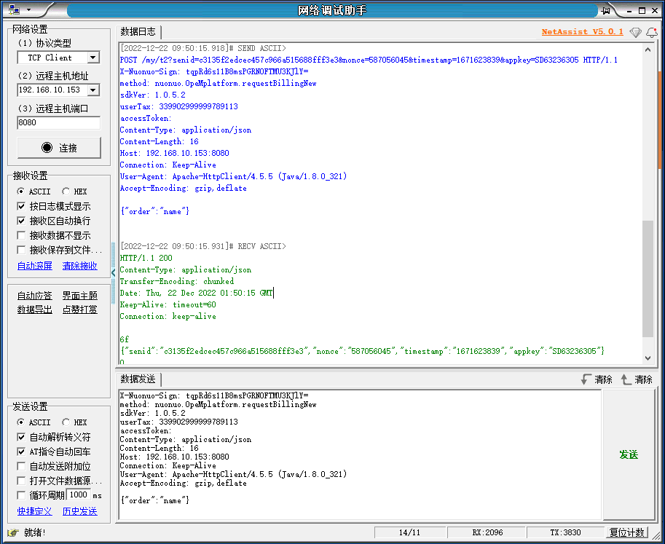Toggle 自动解析转义符 checkbox
The height and width of the screenshot is (544, 665).
tap(21, 437)
